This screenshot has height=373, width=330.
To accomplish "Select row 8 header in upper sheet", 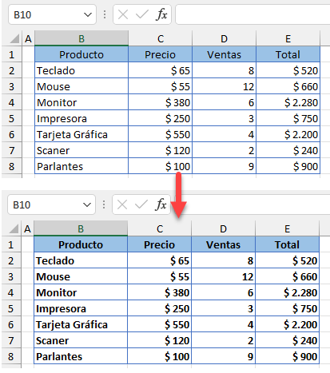I will point(11,166).
